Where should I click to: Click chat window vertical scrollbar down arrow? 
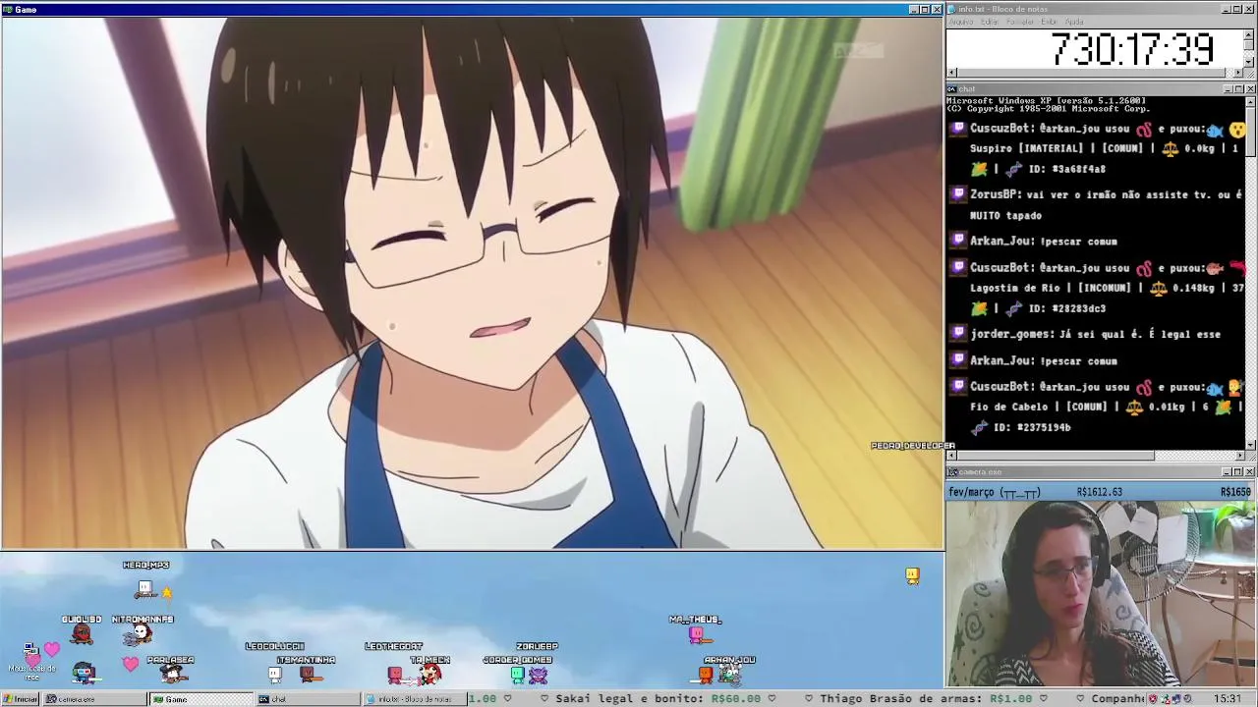click(x=1249, y=445)
